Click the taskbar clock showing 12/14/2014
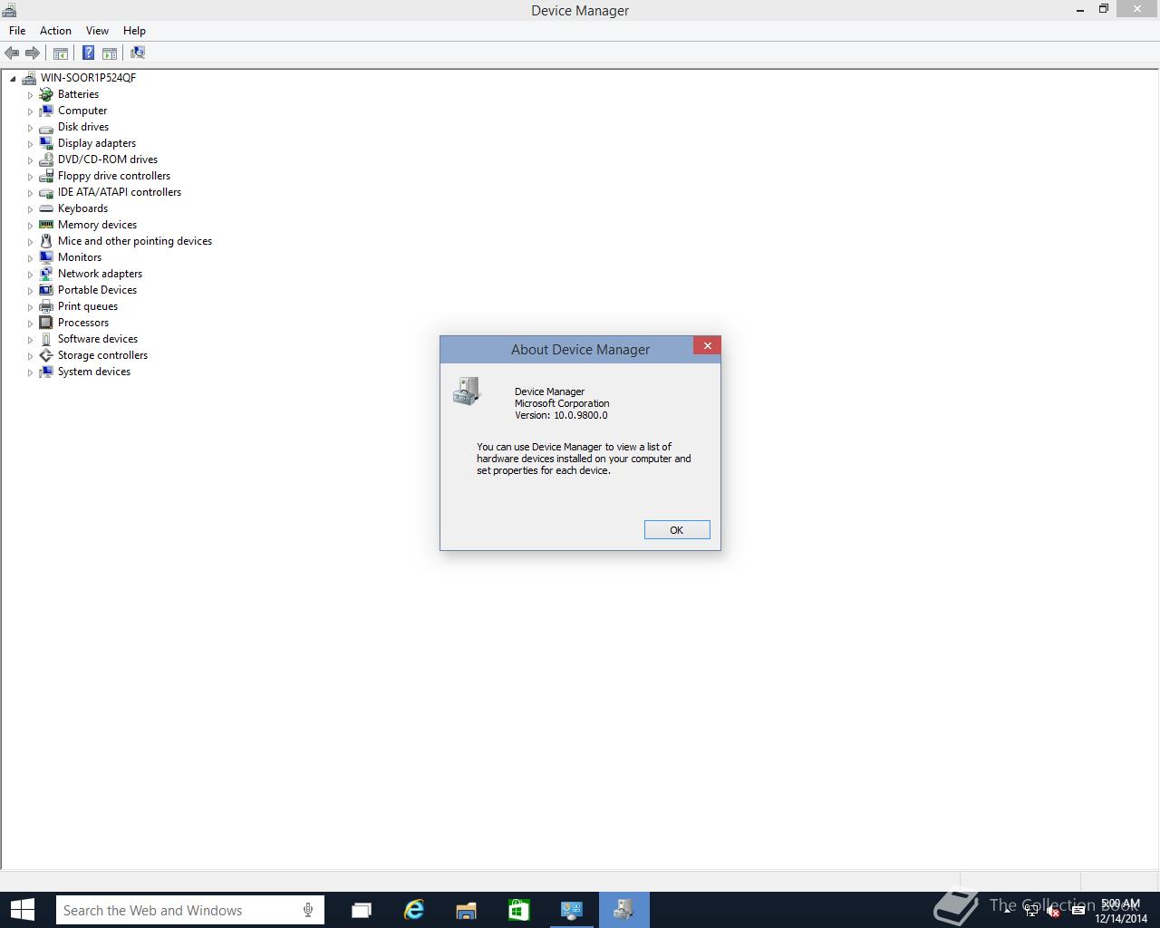Image resolution: width=1160 pixels, height=928 pixels. tap(1121, 911)
